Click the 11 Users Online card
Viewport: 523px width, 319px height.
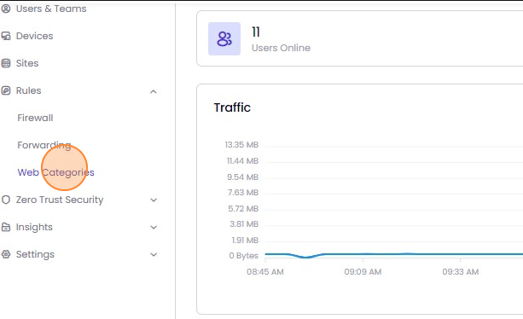(x=359, y=38)
